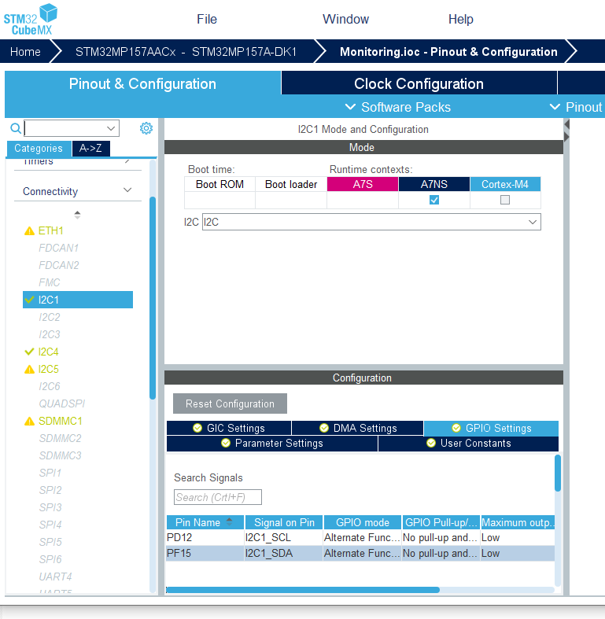This screenshot has height=619, width=605.
Task: Switch to the A->Z tab
Action: click(90, 149)
